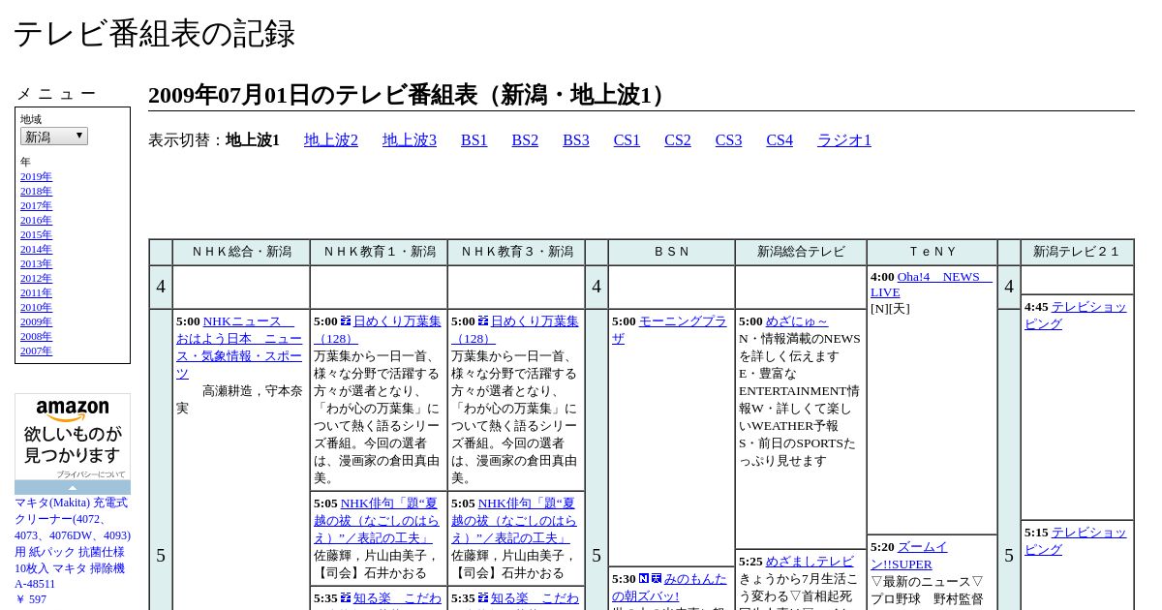The height and width of the screenshot is (610, 1162).
Task: Click the ＮＨＫ総合・新潟 channel header
Action: (241, 252)
